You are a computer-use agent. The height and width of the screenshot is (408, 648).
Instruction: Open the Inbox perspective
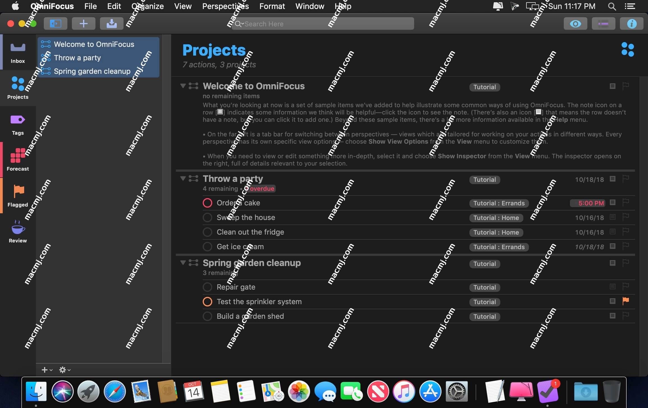tap(17, 52)
